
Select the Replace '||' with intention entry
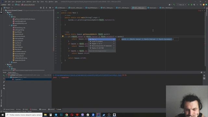102,48
